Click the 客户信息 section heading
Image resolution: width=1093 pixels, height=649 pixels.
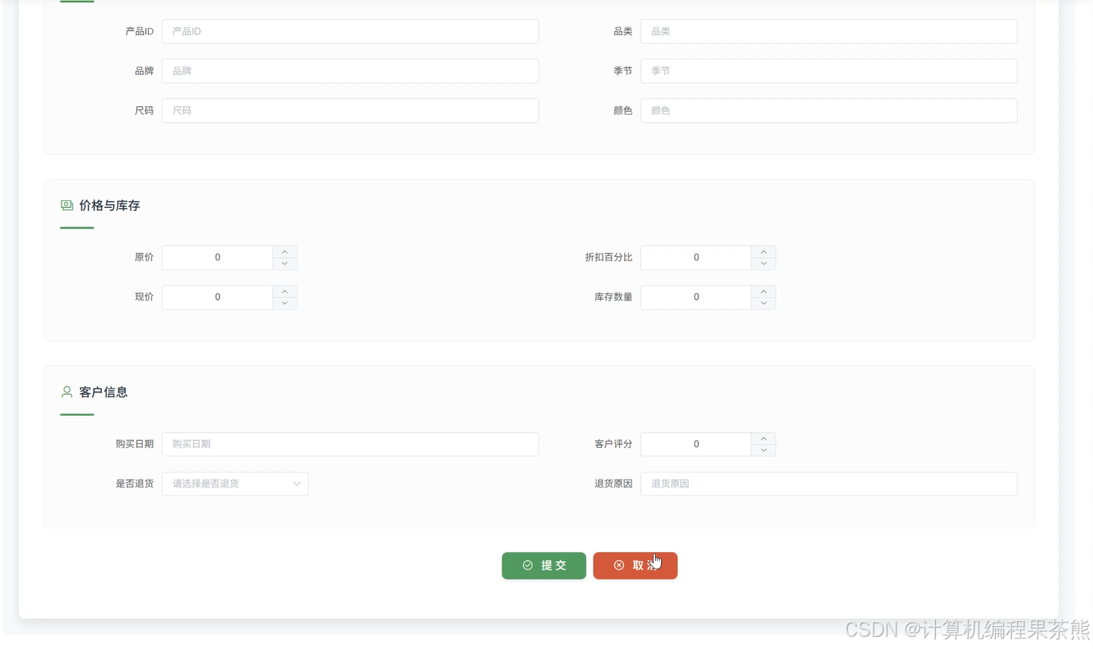(103, 392)
